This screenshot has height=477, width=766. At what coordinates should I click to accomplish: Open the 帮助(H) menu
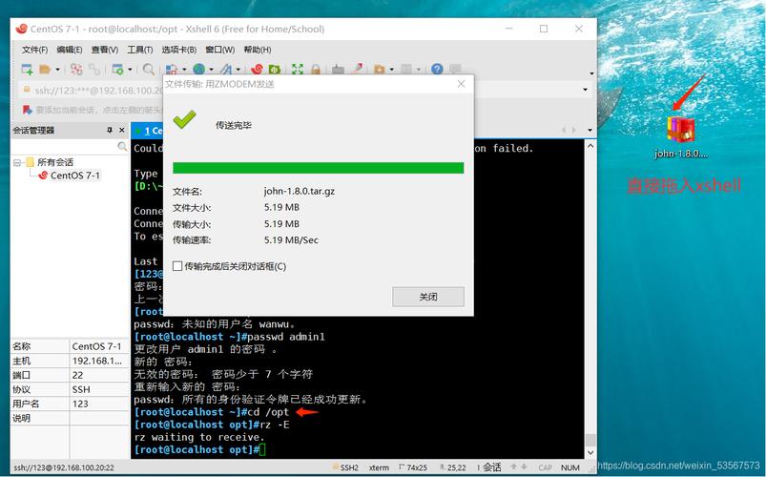click(257, 50)
